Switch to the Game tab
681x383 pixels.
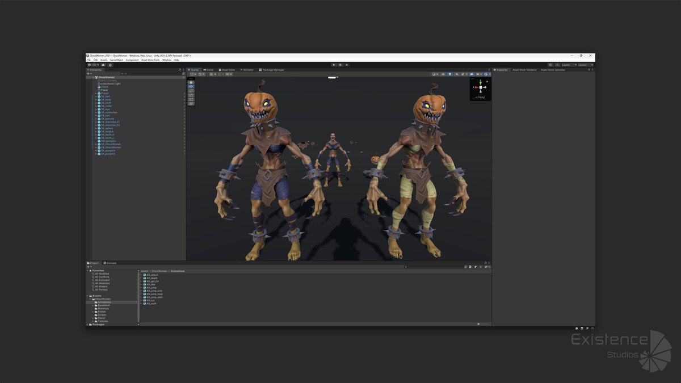[x=209, y=70]
